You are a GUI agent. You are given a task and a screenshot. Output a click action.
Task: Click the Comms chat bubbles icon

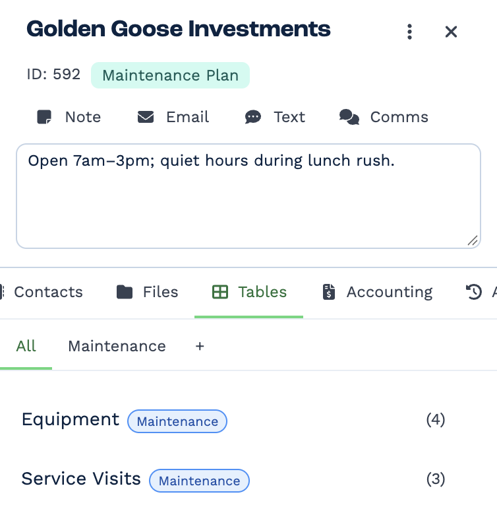coord(349,117)
